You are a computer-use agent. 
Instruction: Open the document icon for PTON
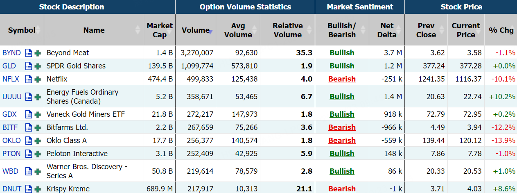click(x=29, y=154)
